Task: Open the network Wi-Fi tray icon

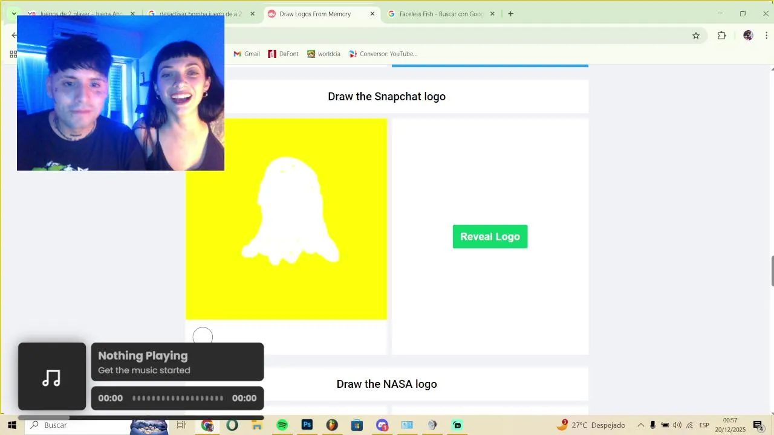Action: [690, 425]
